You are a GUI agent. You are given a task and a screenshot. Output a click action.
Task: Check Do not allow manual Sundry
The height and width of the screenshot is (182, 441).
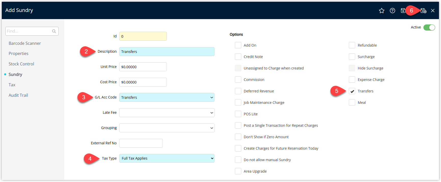point(238,160)
